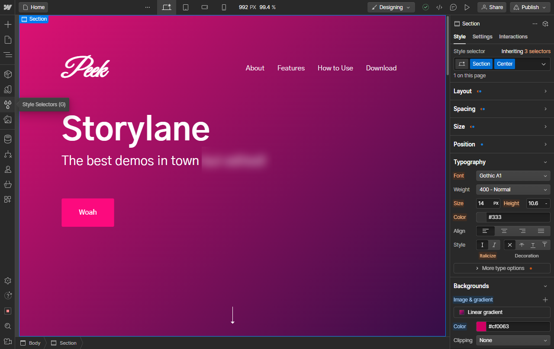Open the Add Elements panel plus icon
Screen dimensions: 554x349
(8, 25)
